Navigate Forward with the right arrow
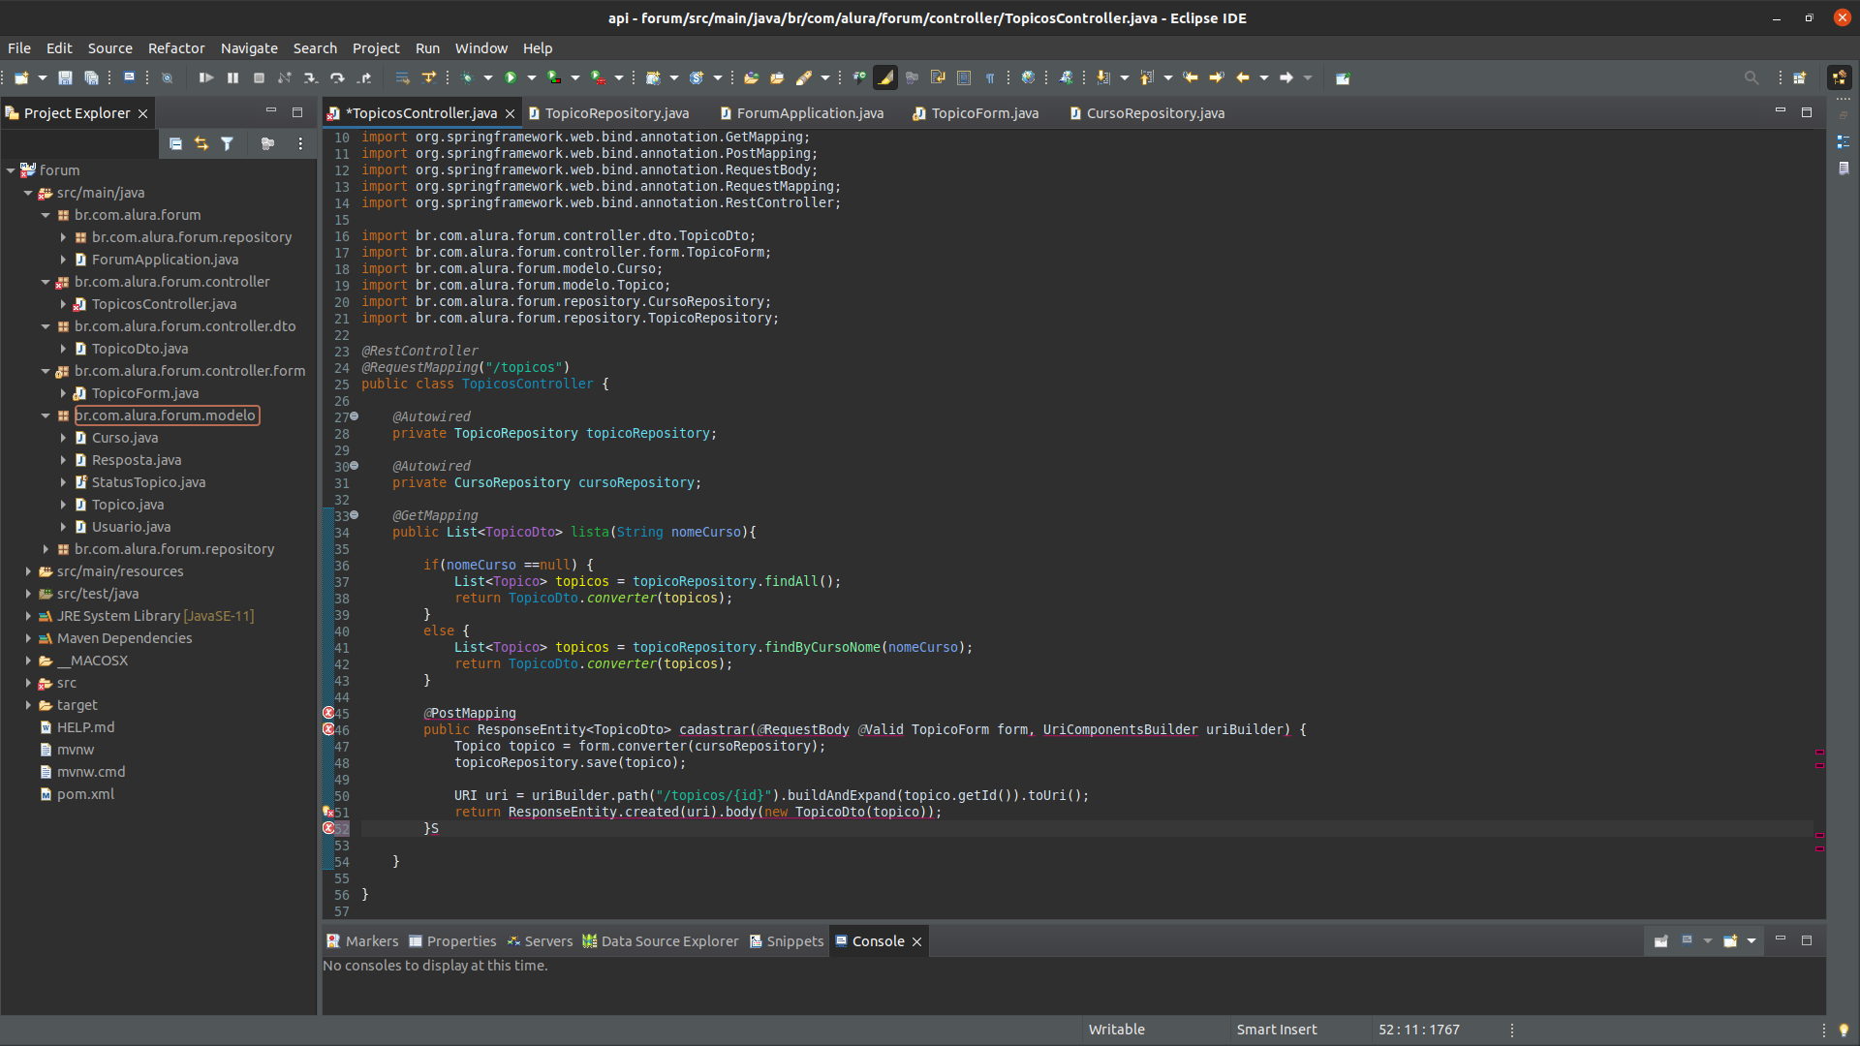This screenshot has width=1860, height=1046. [x=1286, y=77]
